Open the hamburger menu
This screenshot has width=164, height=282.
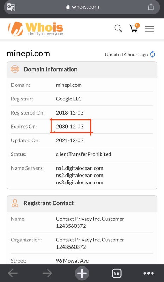click(150, 29)
